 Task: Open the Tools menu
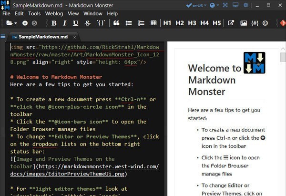(x=34, y=13)
